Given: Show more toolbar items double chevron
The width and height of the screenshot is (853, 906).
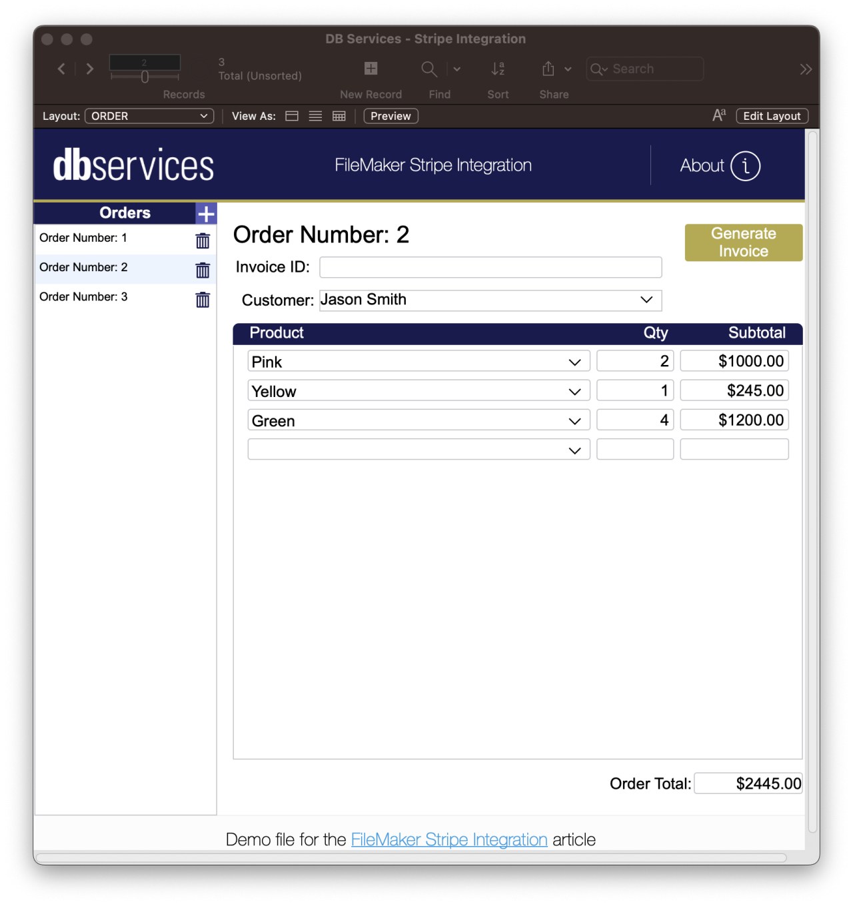Looking at the screenshot, I should pos(806,69).
